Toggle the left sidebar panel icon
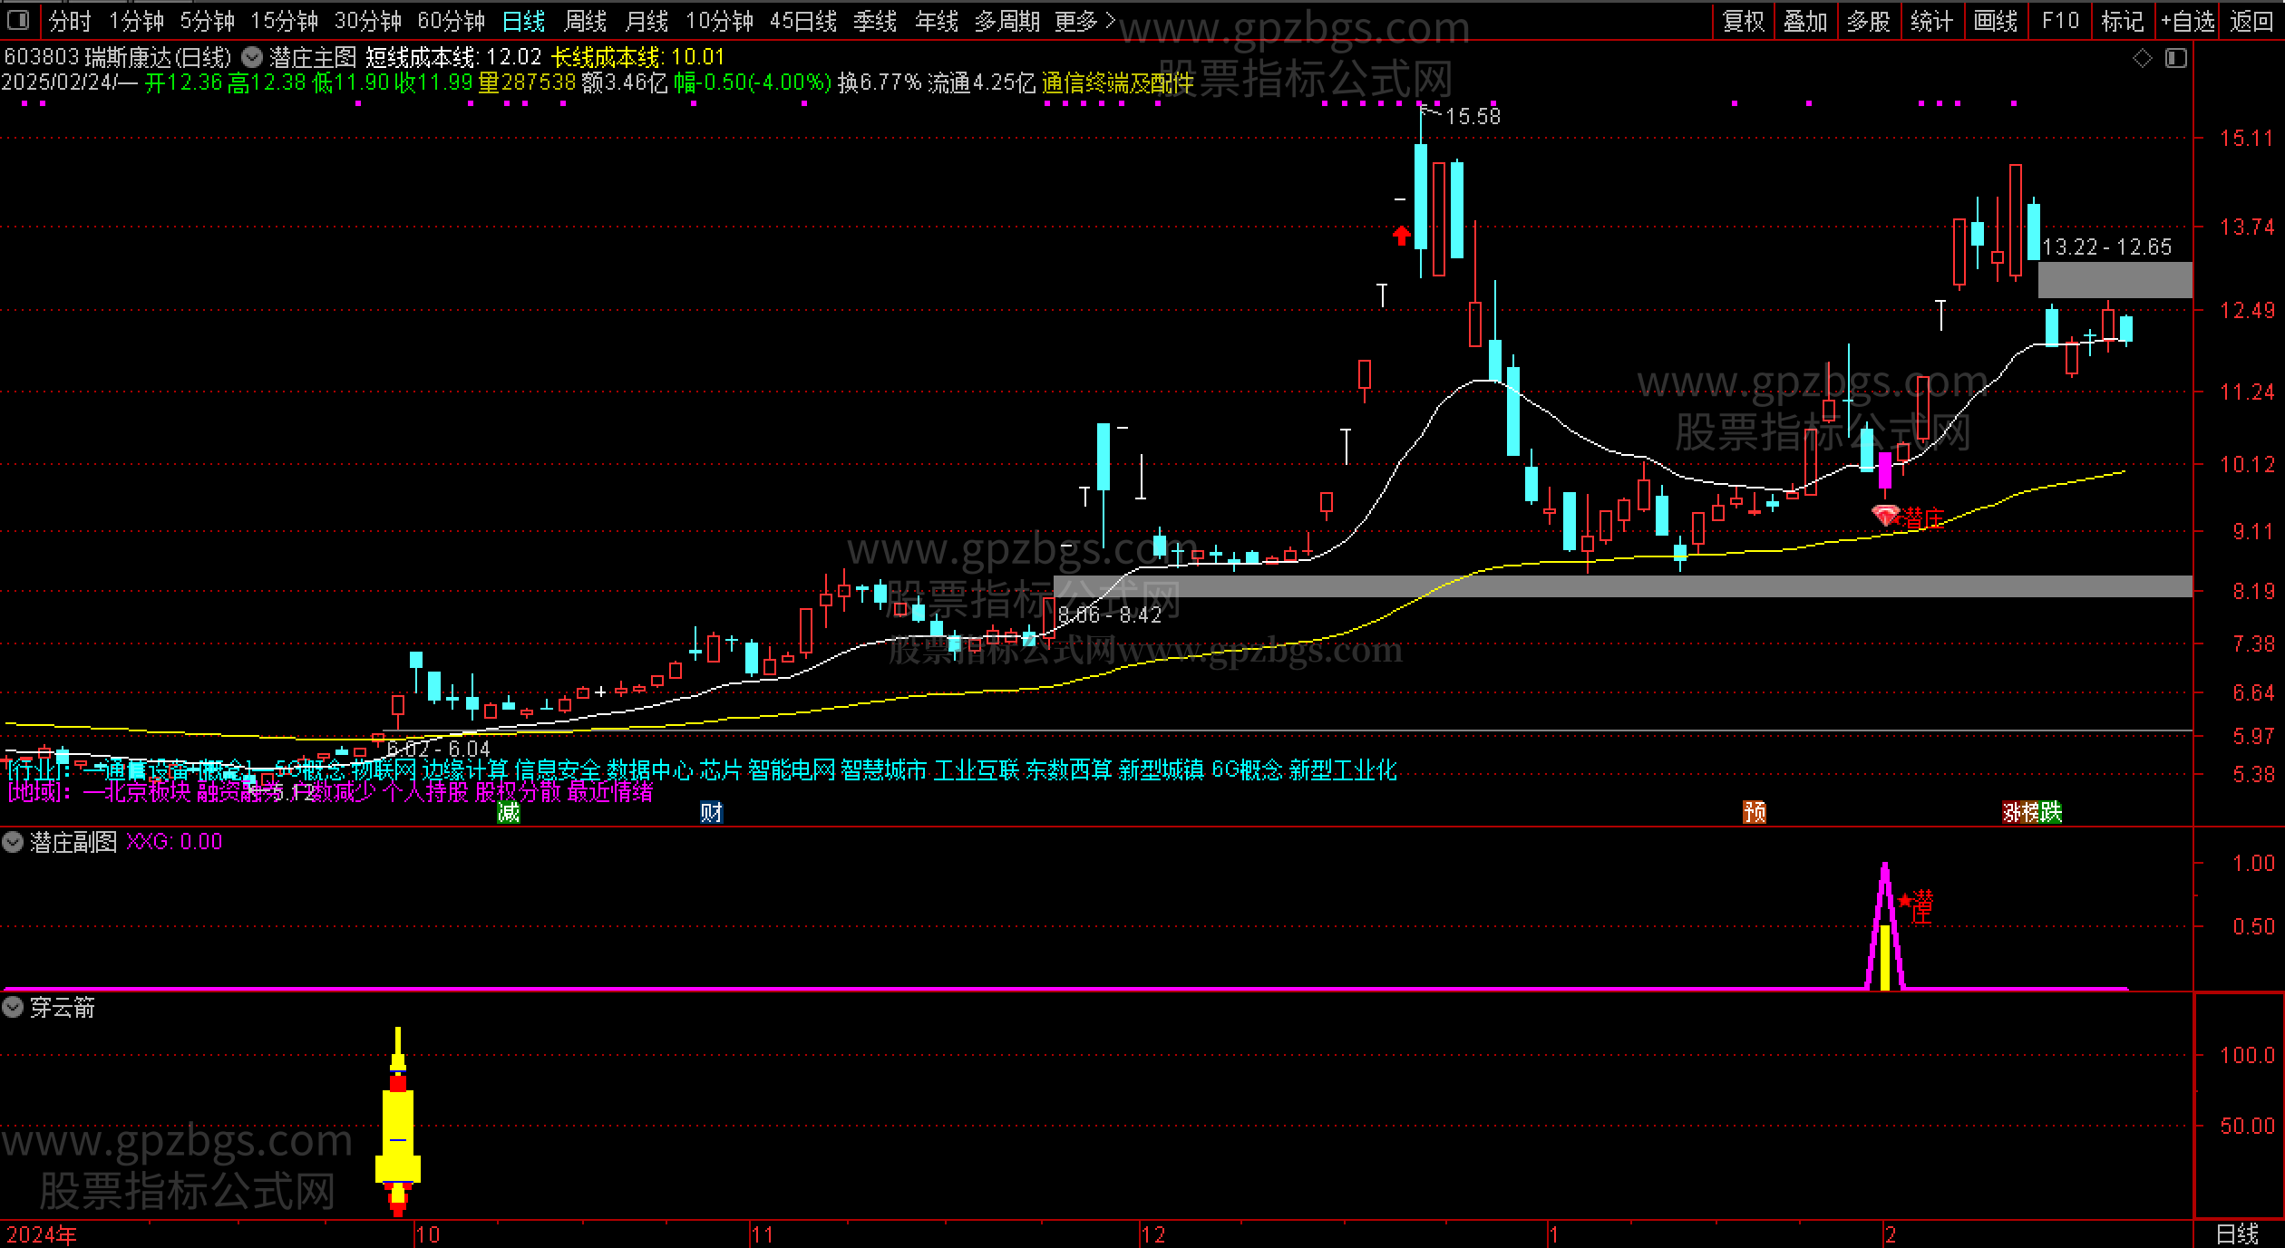This screenshot has width=2285, height=1248. click(x=17, y=20)
